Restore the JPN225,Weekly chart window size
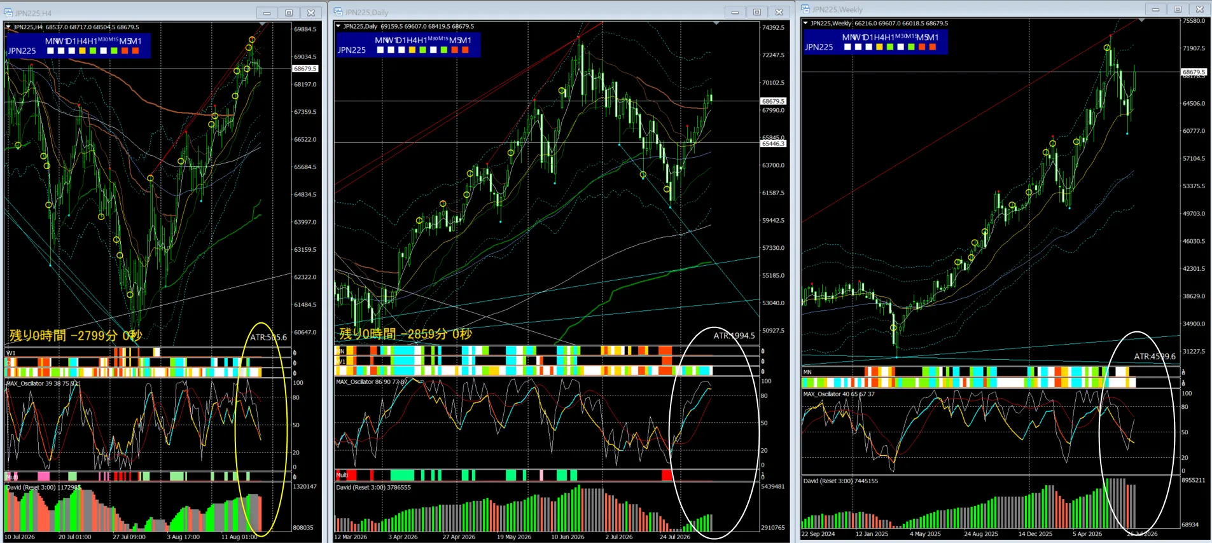Image resolution: width=1212 pixels, height=543 pixels. coord(1178,9)
